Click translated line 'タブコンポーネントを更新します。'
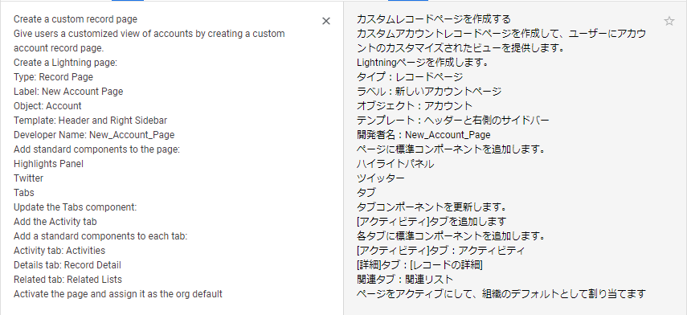Screen dimensions: 687x315 [x=432, y=207]
